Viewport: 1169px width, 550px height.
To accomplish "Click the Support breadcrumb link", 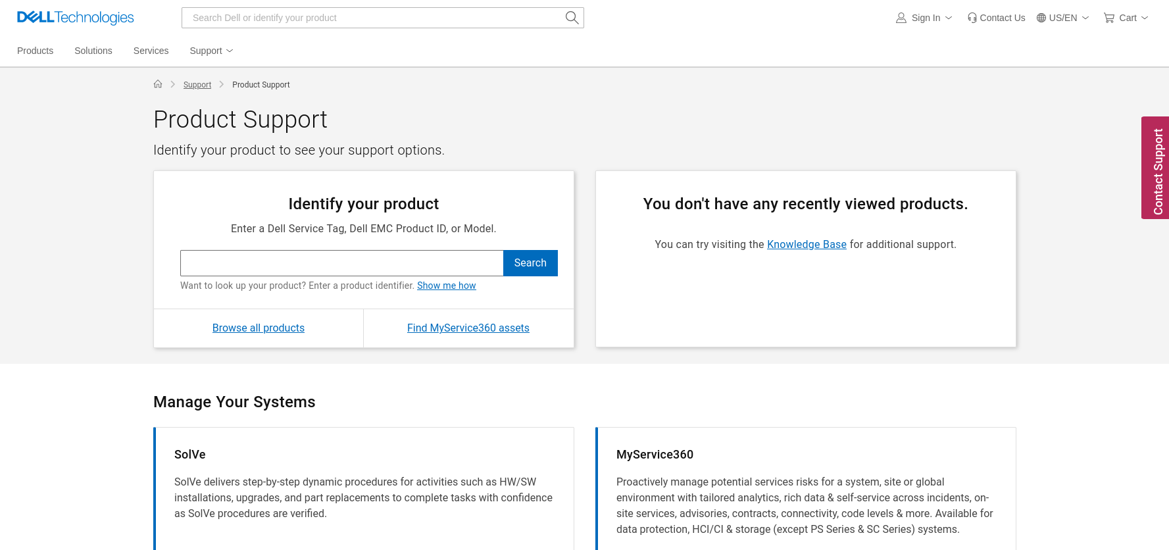I will pos(197,85).
